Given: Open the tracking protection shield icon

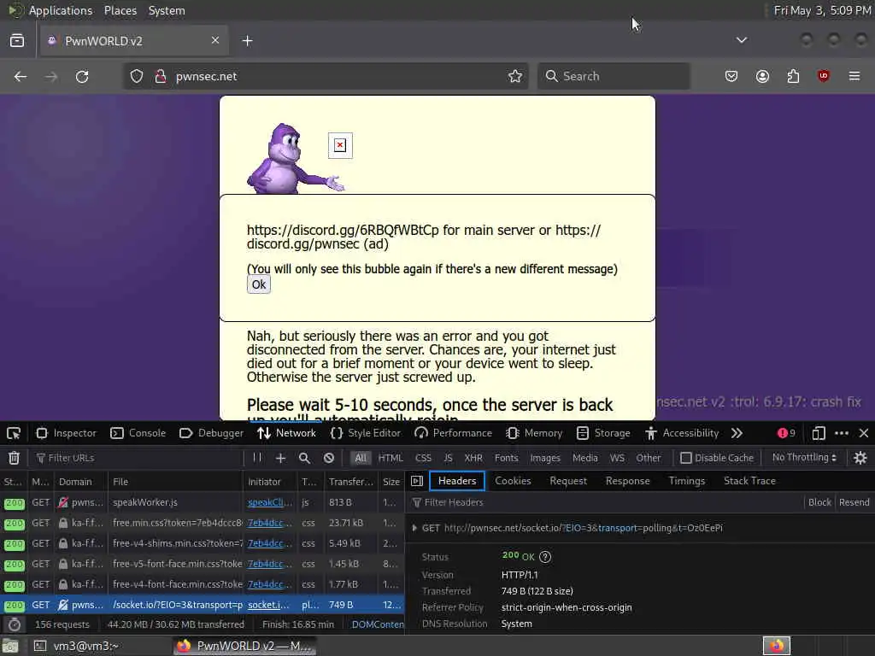Looking at the screenshot, I should 137,76.
